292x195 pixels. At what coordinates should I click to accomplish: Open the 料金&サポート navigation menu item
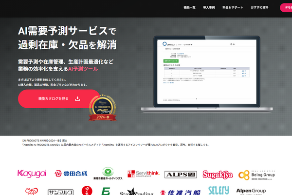[233, 7]
